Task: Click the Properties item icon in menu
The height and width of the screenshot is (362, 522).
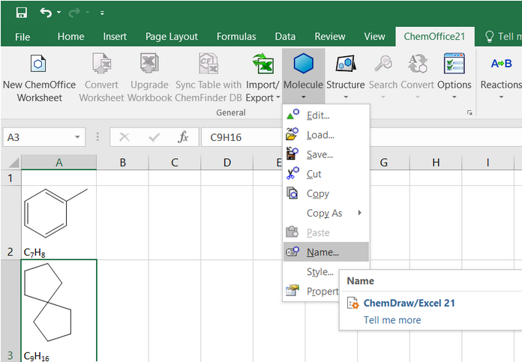Action: (x=292, y=290)
